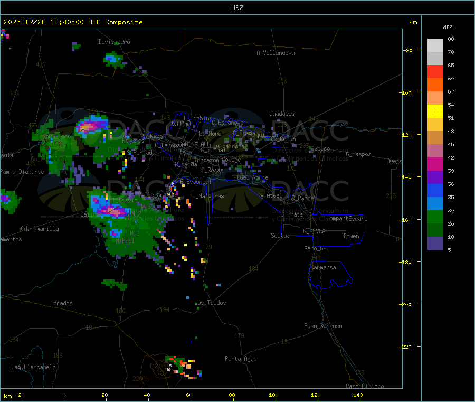This screenshot has width=475, height=402.
Task: Select the orange 57-60 dBZ legend color
Action: [x=435, y=85]
